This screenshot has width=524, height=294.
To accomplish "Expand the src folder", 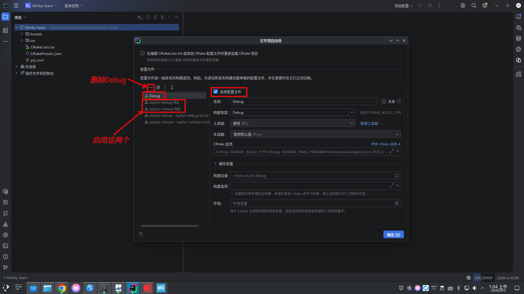I will point(22,41).
